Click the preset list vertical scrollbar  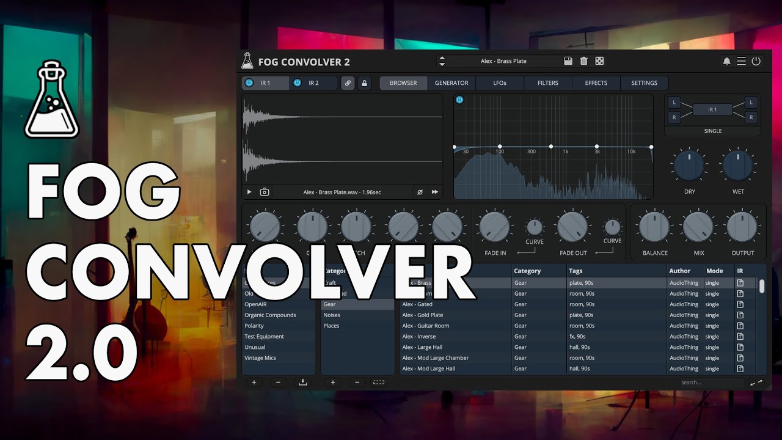(762, 287)
